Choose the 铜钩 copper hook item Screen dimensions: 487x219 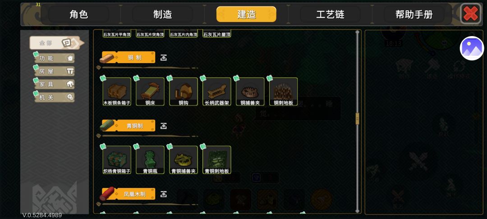(x=183, y=92)
